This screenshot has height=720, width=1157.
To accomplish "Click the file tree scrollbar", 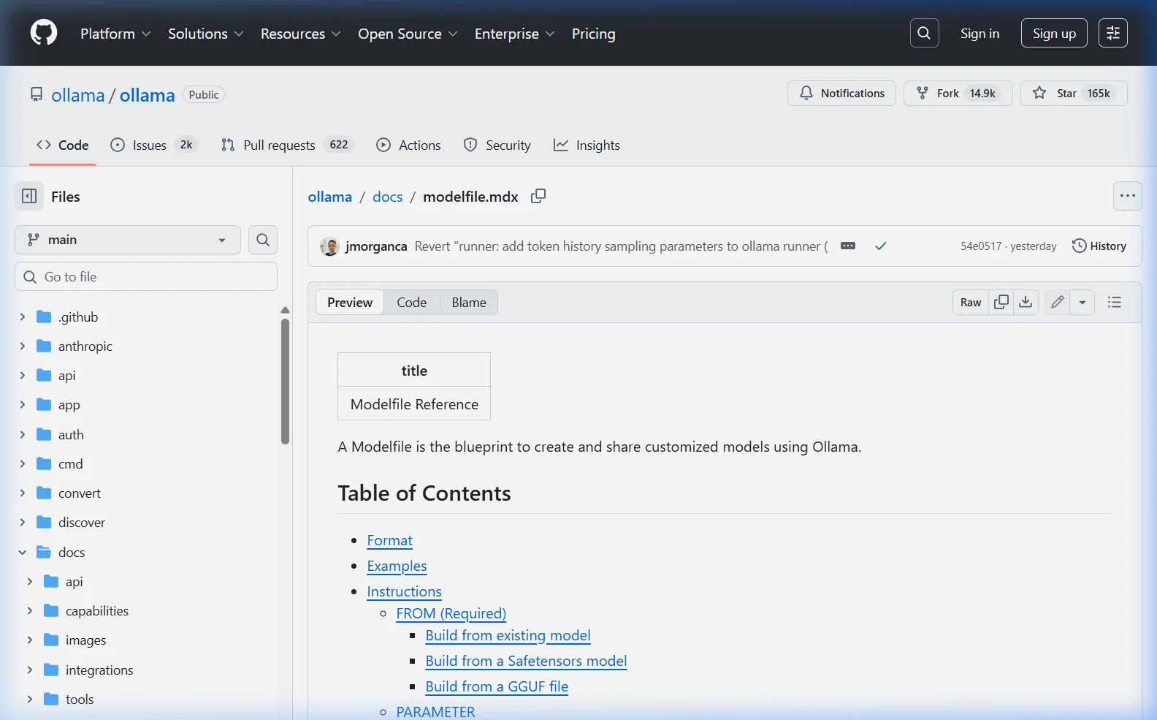I will pyautogui.click(x=285, y=380).
